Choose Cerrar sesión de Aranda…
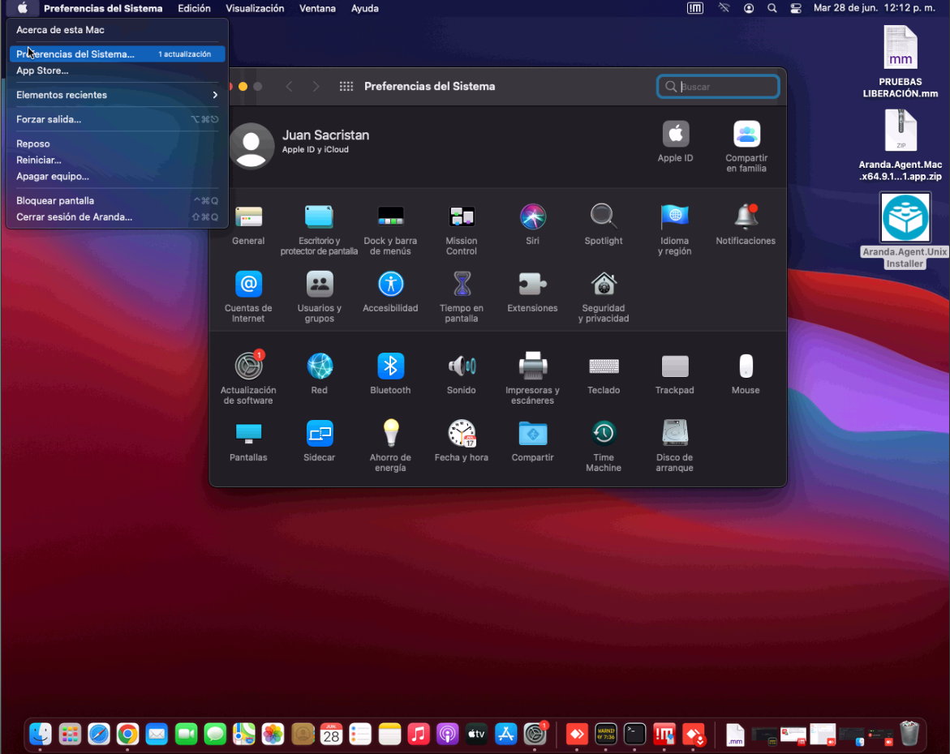This screenshot has height=754, width=950. pos(117,216)
